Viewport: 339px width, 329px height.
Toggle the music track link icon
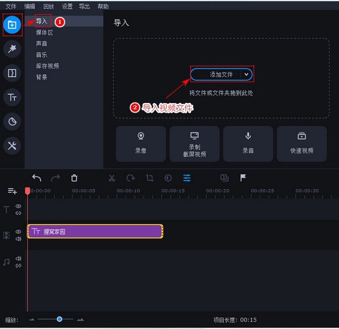pos(19,266)
